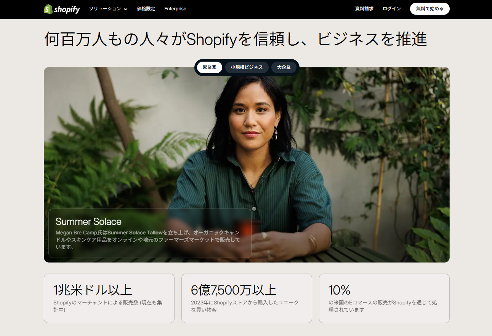The height and width of the screenshot is (336, 492).
Task: Click the Summer Solace heading card
Action: 150,233
